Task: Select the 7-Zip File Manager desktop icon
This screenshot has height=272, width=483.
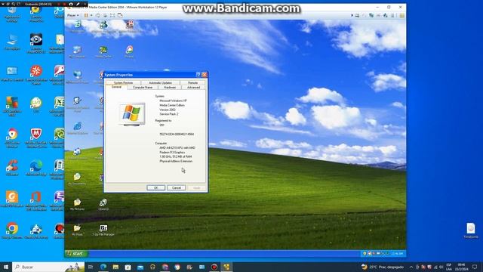Action: pyautogui.click(x=103, y=230)
